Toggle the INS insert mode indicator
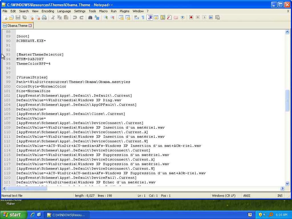Viewport: 292px width, 219px height. 280,196
